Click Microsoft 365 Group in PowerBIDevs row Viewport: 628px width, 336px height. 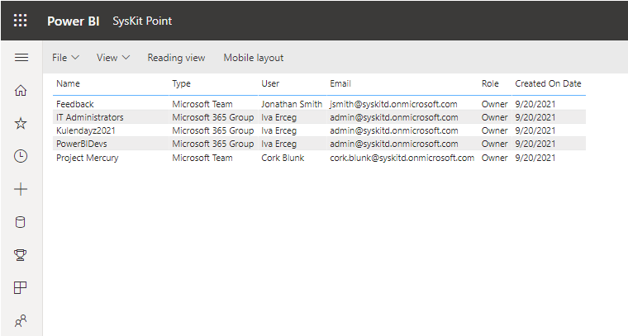(213, 144)
